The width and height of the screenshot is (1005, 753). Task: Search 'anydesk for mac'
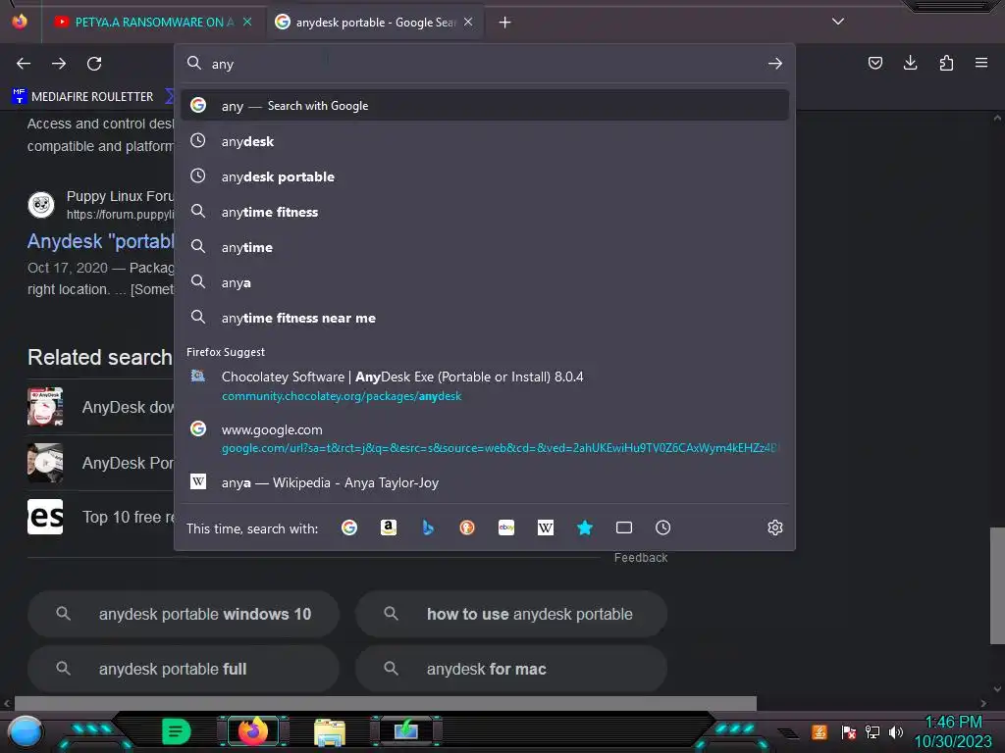(x=510, y=669)
